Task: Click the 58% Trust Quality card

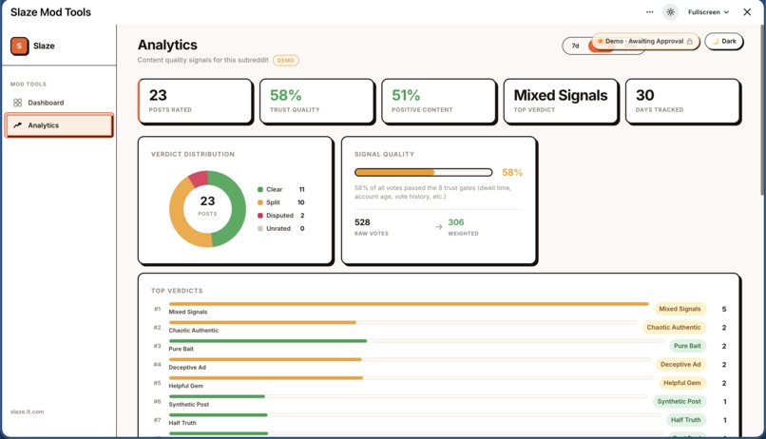Action: 317,101
